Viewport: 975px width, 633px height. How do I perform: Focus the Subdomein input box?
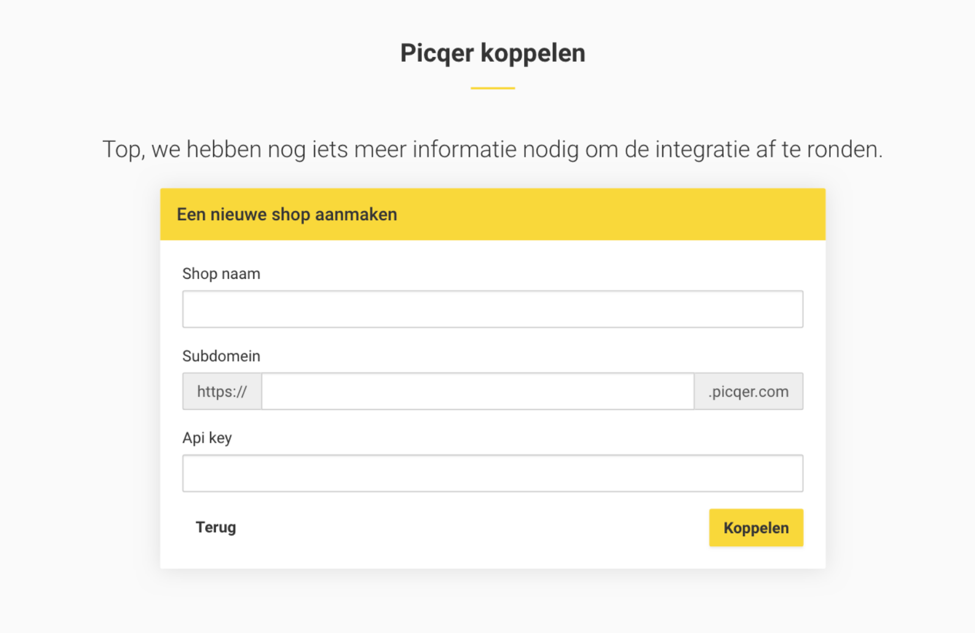click(477, 391)
